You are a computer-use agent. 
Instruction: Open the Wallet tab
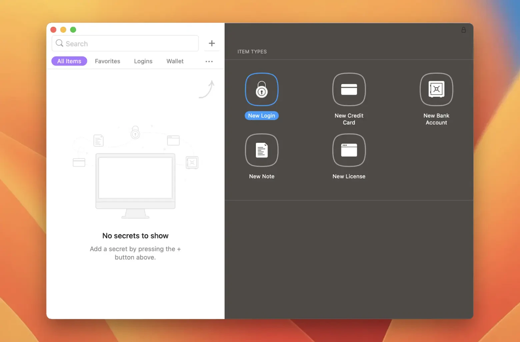point(175,61)
